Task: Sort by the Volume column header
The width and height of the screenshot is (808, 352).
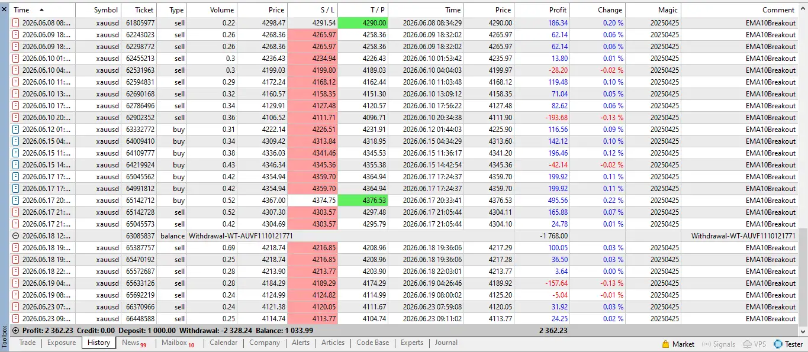Action: pos(213,9)
